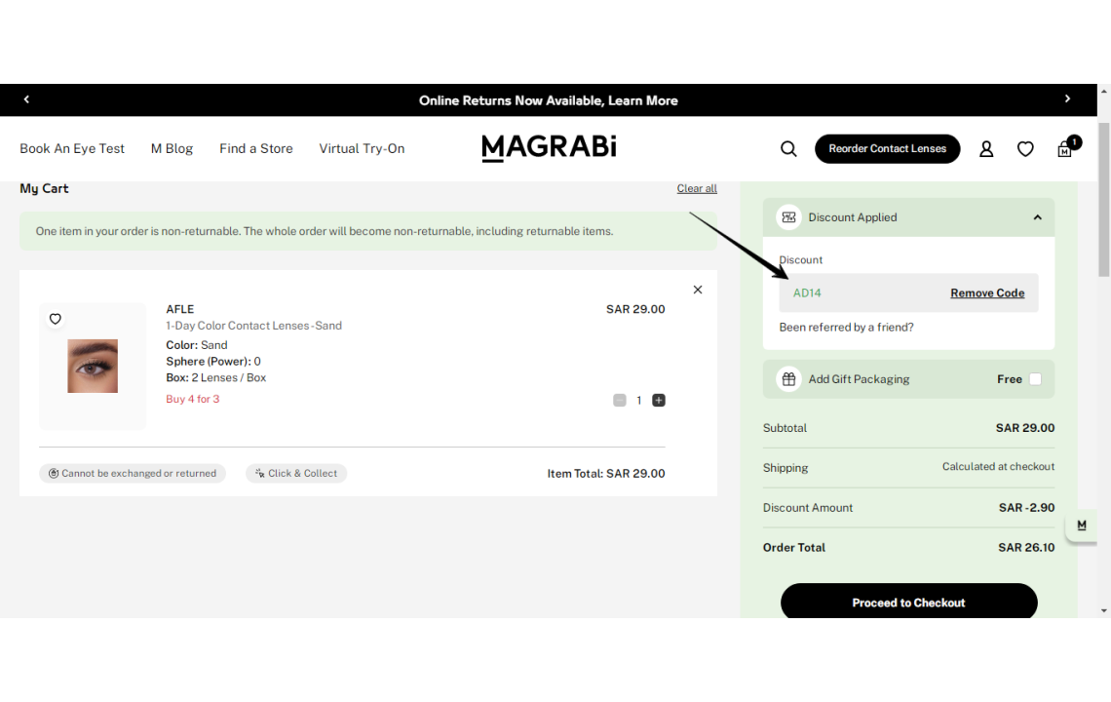This screenshot has width=1111, height=702.
Task: Open the user account icon
Action: 986,149
